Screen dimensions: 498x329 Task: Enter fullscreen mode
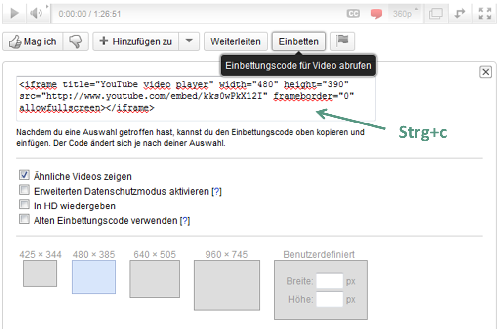pyautogui.click(x=485, y=14)
